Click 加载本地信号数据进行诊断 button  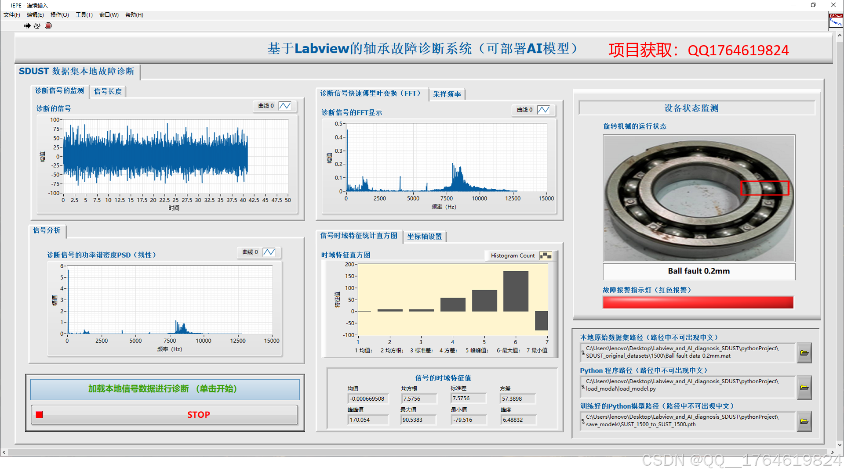point(165,389)
